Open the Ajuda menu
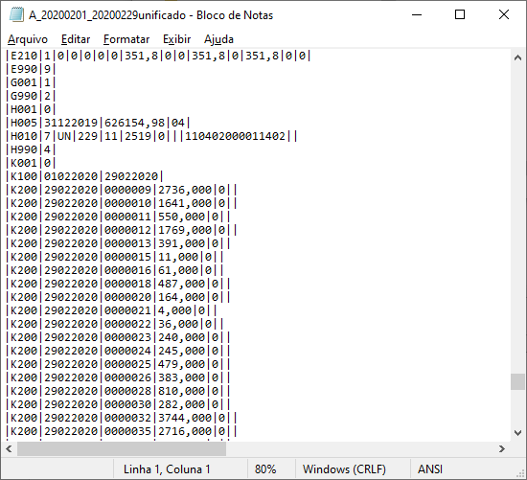Screen dimensions: 527x480 (x=218, y=39)
